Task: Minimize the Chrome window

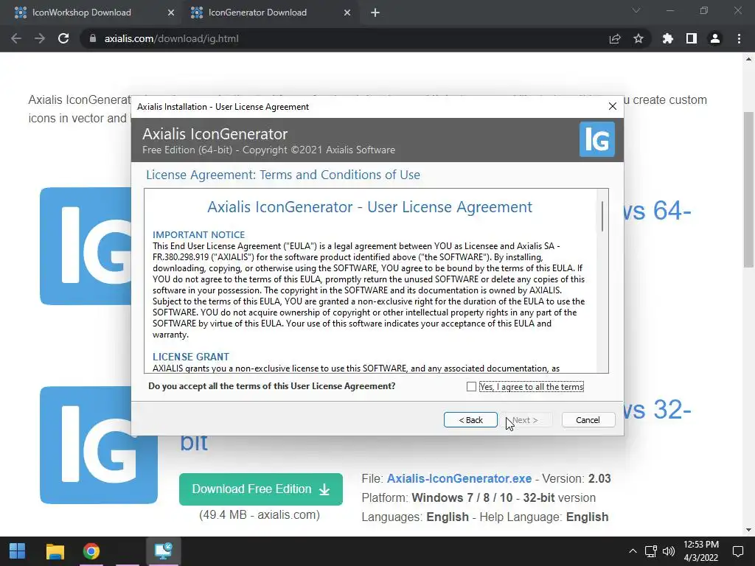Action: click(669, 10)
